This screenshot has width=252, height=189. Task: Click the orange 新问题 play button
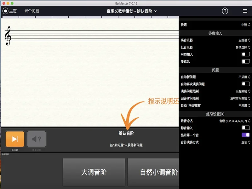15,139
